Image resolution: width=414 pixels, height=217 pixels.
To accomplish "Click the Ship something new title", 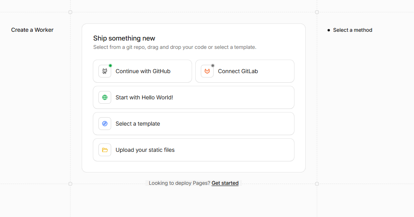I will tap(124, 38).
